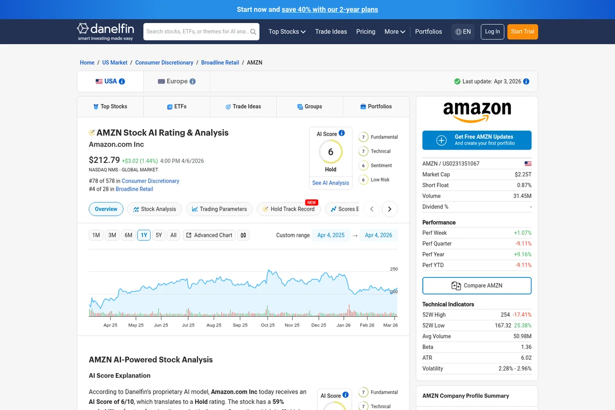615x410 pixels.
Task: Click the Danelfin logo
Action: (x=105, y=31)
